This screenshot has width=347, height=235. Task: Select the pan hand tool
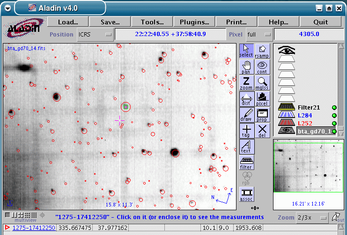pyautogui.click(x=246, y=67)
